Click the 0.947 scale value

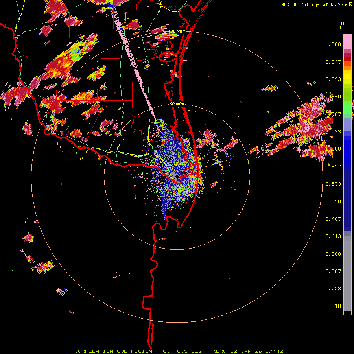coord(333,62)
